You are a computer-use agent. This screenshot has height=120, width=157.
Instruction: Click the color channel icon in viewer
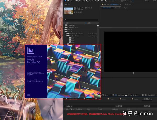click(x=131, y=95)
